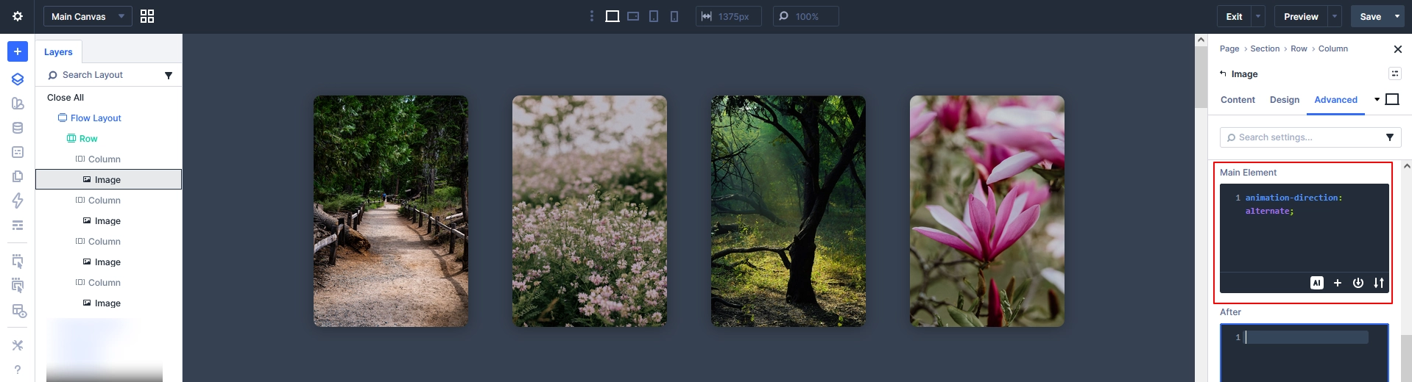
Task: Select Flow Layout in the layer tree
Action: click(x=96, y=118)
